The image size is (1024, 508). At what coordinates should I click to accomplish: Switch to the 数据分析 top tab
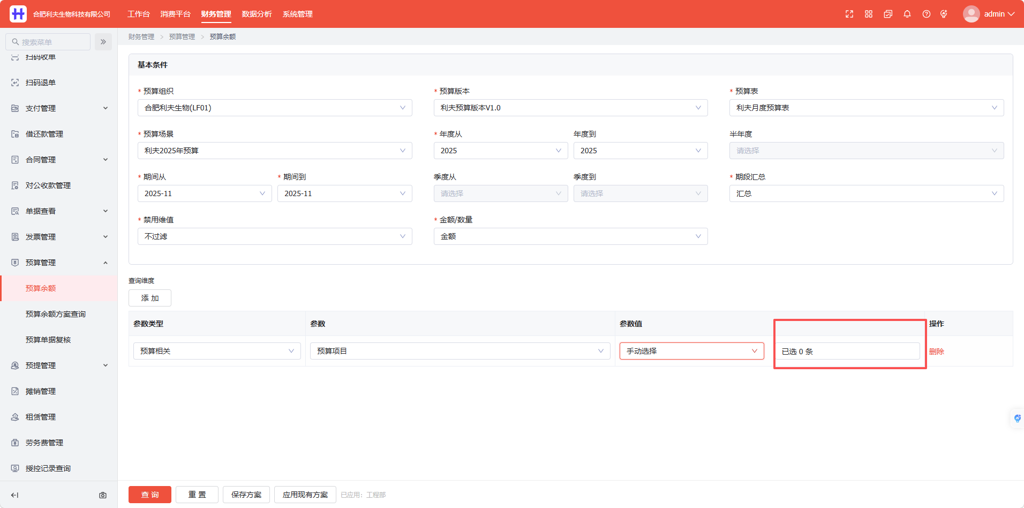pos(257,14)
